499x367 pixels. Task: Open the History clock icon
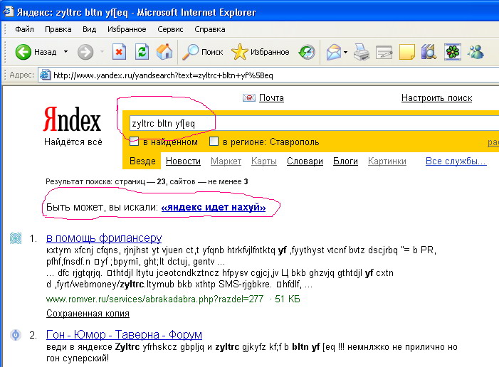tap(307, 52)
